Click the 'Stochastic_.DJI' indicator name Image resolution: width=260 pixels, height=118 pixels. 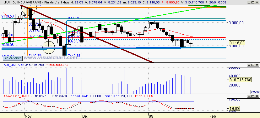[16, 96]
